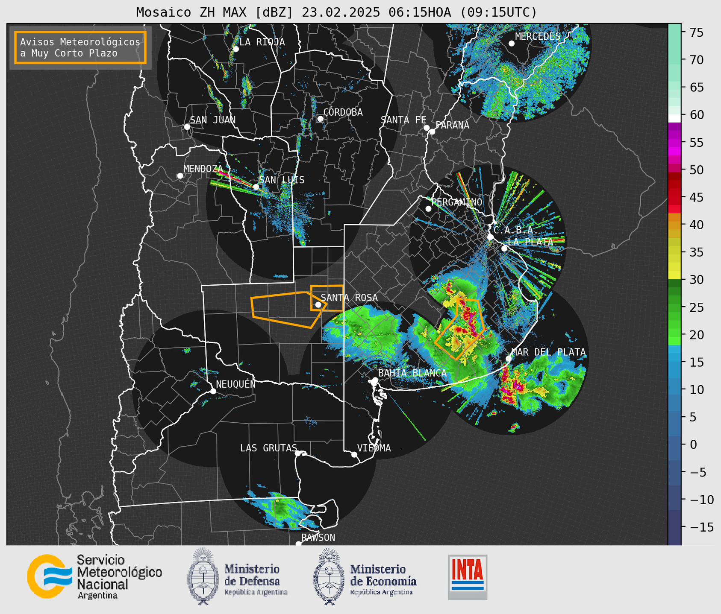Click the Servicio Meteorológico Nacional sun-wave logo
The width and height of the screenshot is (721, 614).
tap(50, 576)
